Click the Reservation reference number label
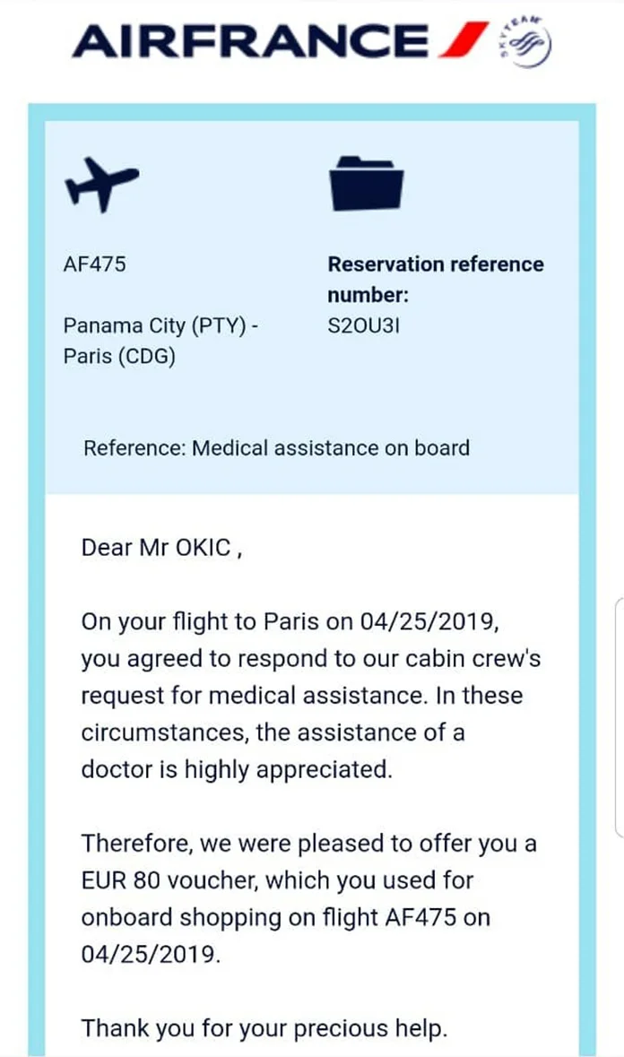The image size is (624, 1057). [x=436, y=279]
